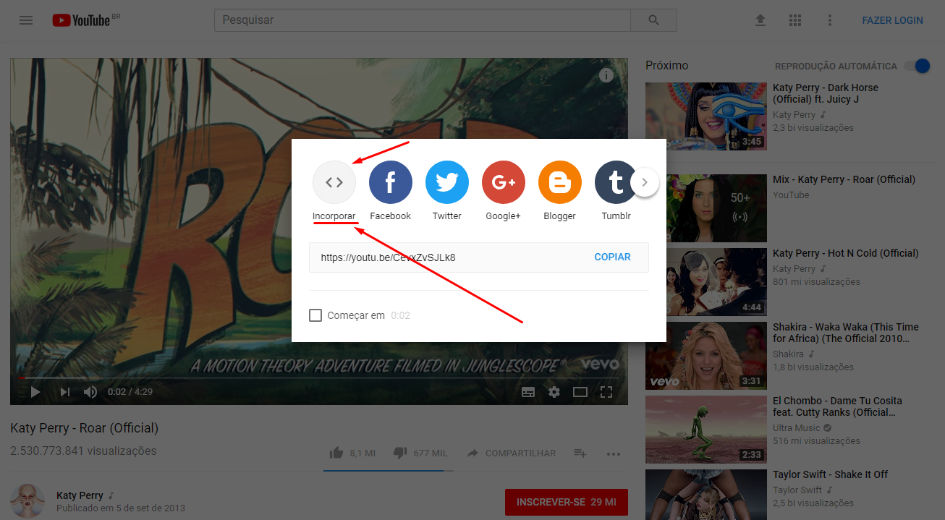Click the COMPARTILHAR share button
The image size is (945, 520).
coord(512,453)
